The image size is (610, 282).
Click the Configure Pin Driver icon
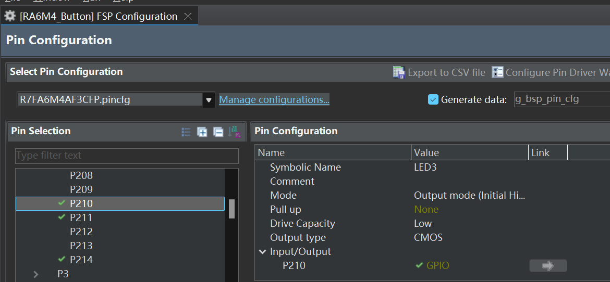click(x=497, y=72)
